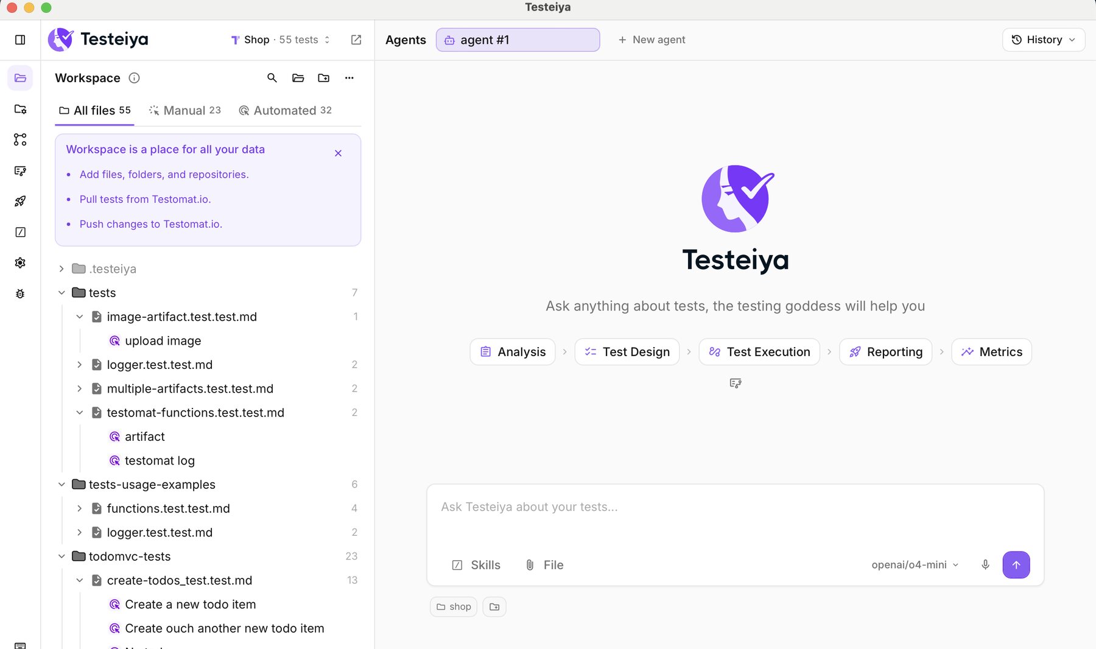Screen dimensions: 1096x649
Task: Expand the .testeiya folder
Action: [61, 268]
